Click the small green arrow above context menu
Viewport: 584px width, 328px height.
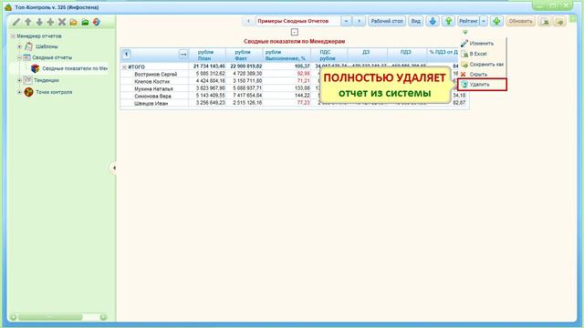[x=464, y=33]
